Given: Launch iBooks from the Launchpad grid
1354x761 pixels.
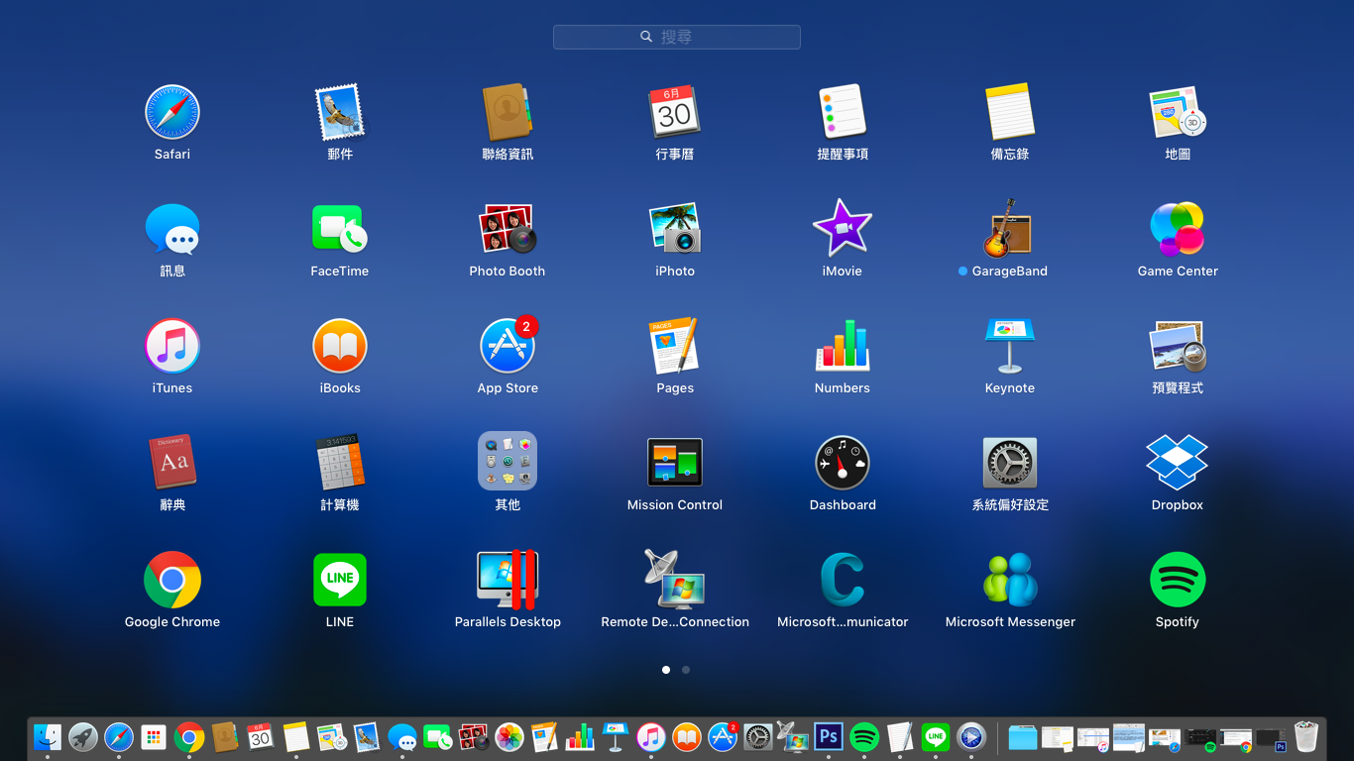Looking at the screenshot, I should (340, 346).
